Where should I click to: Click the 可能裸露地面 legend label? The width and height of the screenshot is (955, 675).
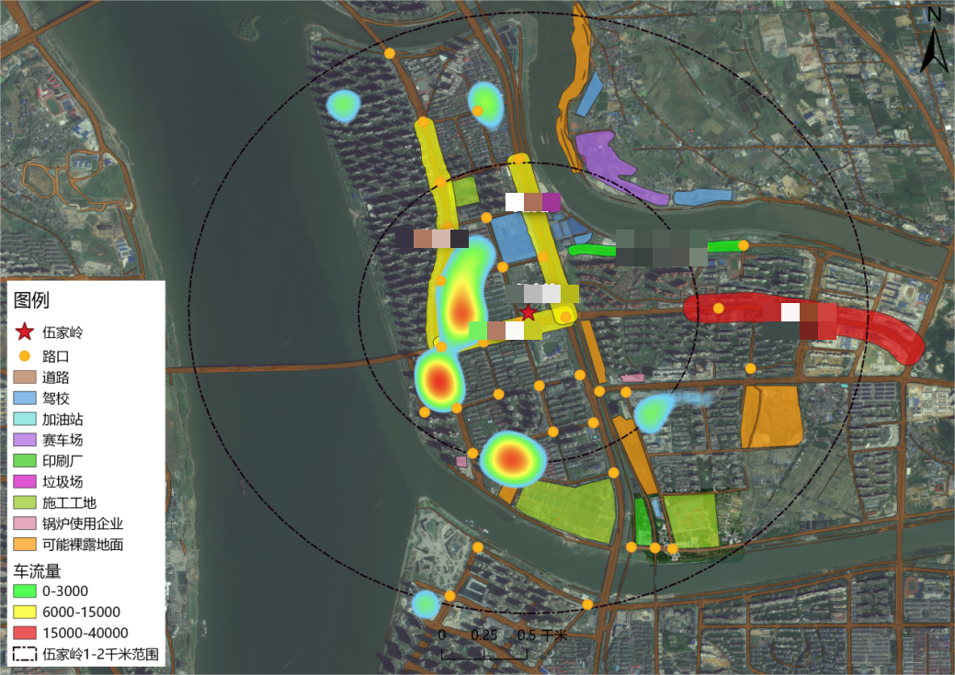[x=83, y=545]
